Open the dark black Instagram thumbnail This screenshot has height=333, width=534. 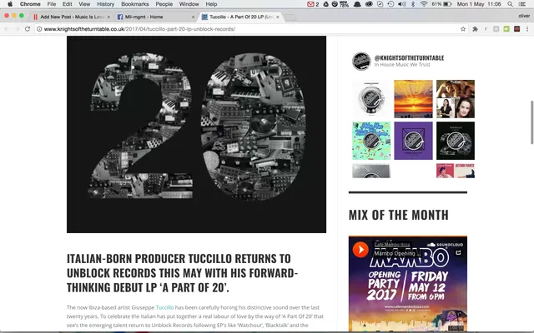click(x=456, y=141)
